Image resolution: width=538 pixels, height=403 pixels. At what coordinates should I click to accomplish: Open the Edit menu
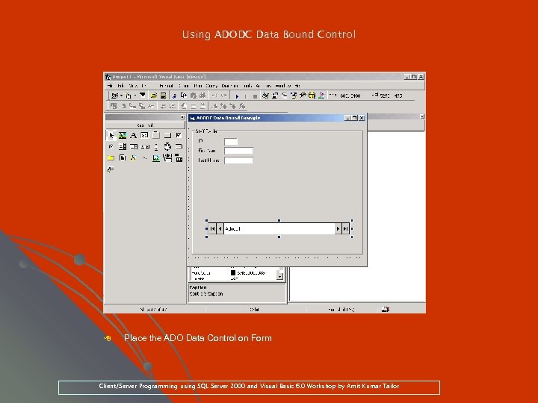tap(120, 86)
